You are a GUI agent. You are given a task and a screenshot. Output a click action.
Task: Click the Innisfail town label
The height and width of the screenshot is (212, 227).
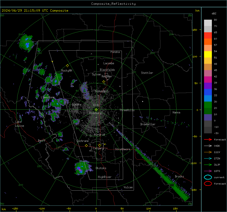pos(102,91)
